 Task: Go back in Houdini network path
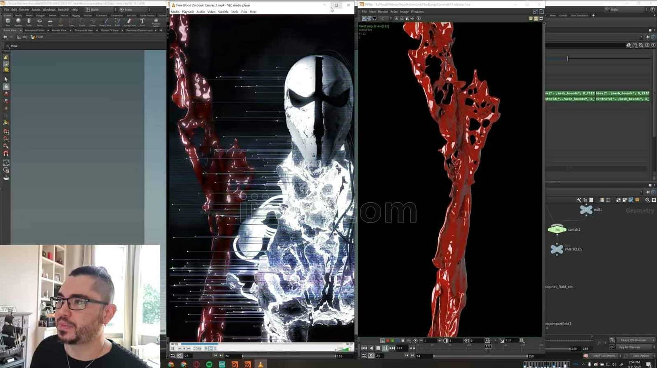(5, 37)
